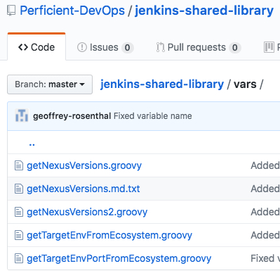280x278 pixels.
Task: Open getTargetEnvPortFromEcosystem.groovy file
Action: (119, 258)
